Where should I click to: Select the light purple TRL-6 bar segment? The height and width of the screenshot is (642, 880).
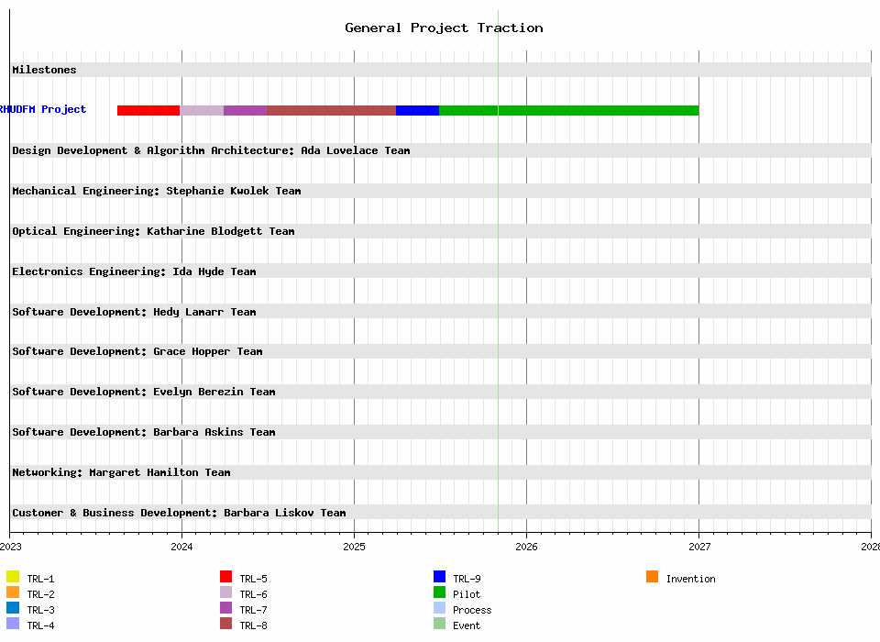(x=202, y=110)
